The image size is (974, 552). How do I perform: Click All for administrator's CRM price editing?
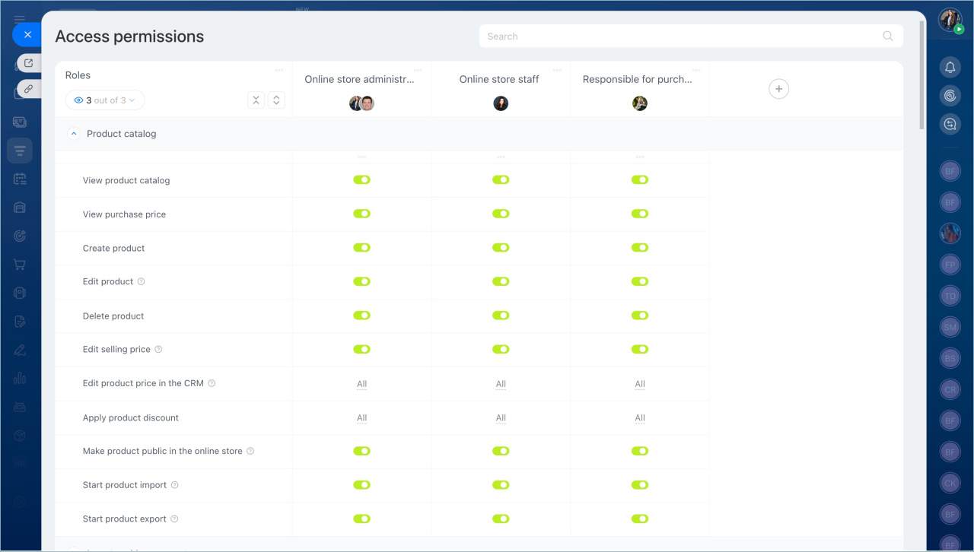pyautogui.click(x=361, y=384)
